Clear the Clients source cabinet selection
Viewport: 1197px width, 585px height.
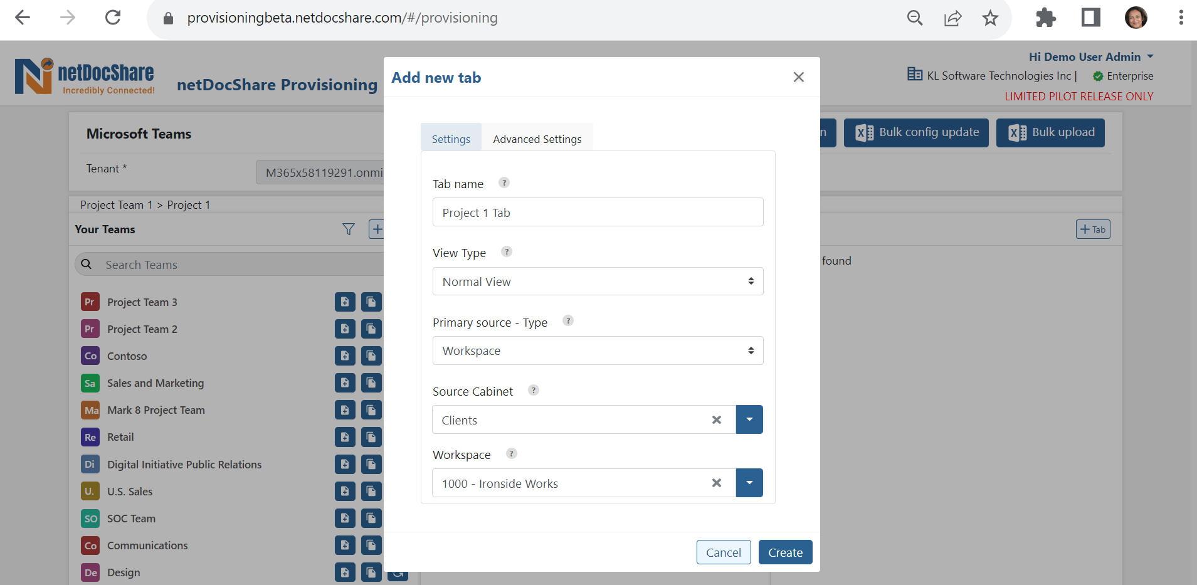[x=717, y=419]
